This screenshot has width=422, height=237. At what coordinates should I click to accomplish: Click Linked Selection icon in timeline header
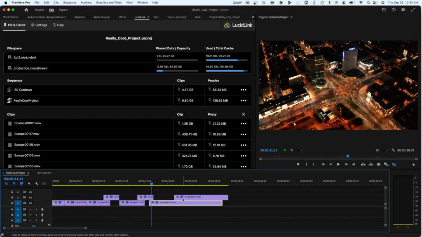coord(6,184)
